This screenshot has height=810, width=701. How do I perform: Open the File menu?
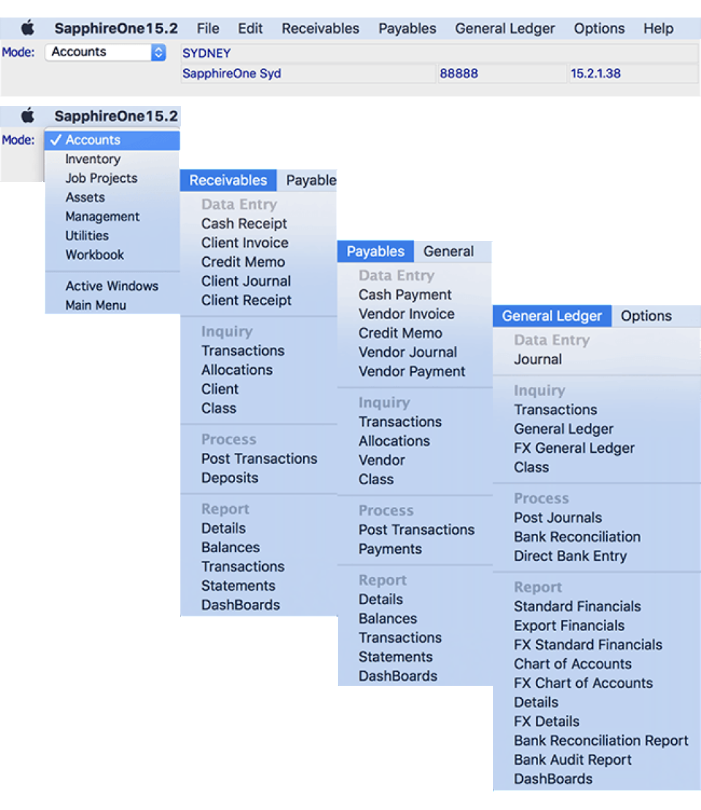pyautogui.click(x=207, y=28)
